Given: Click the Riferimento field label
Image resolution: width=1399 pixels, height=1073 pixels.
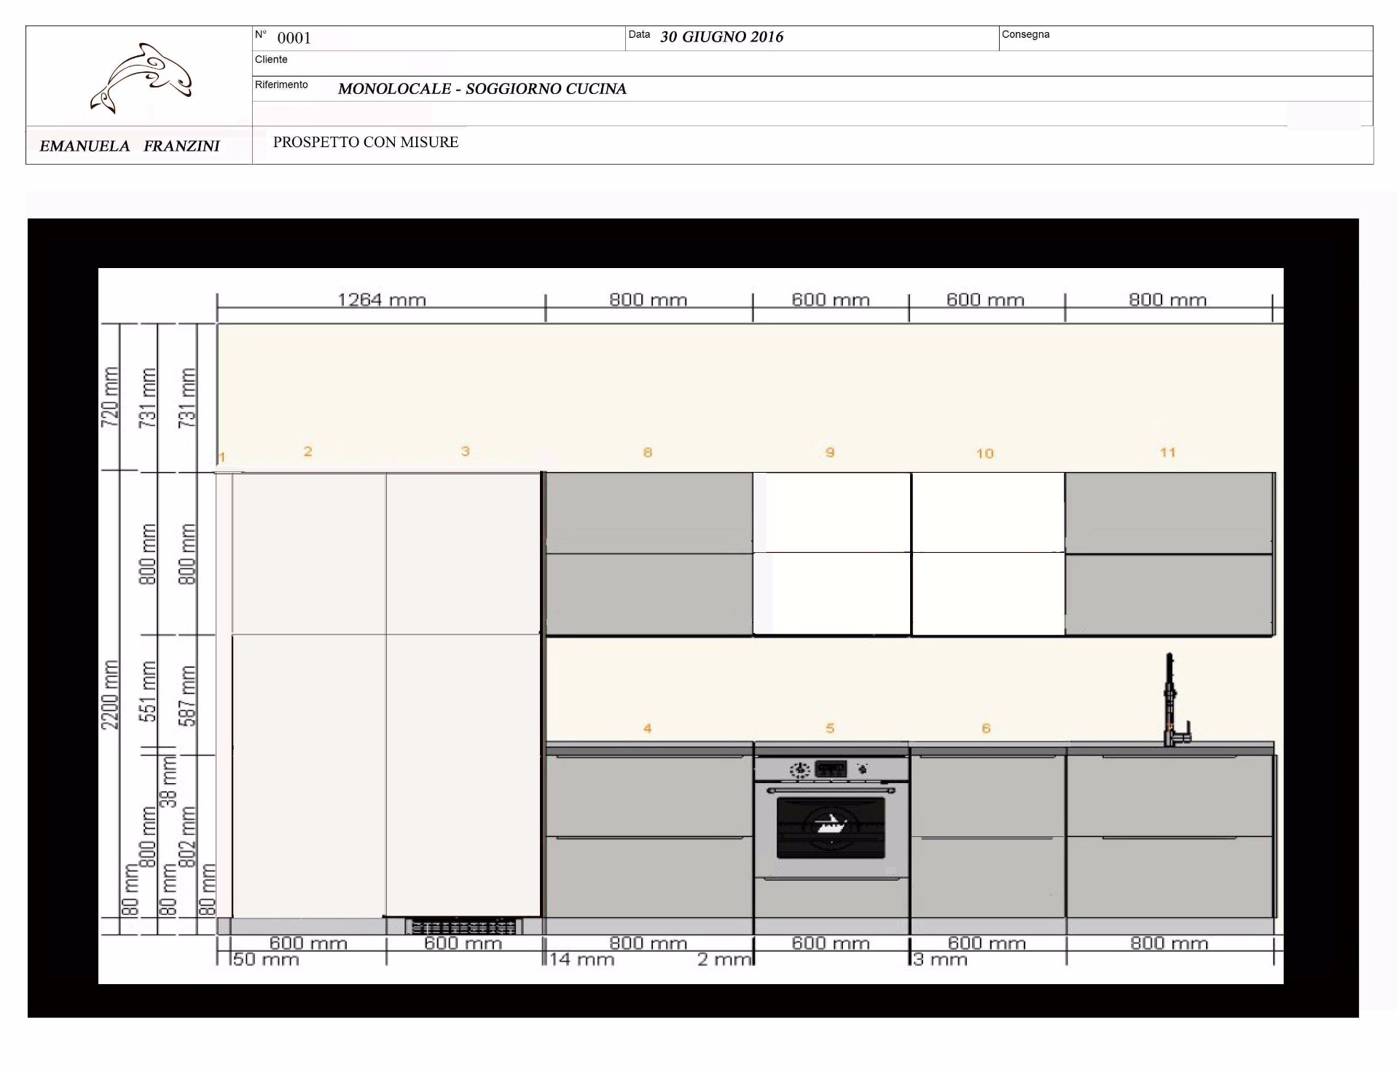Looking at the screenshot, I should 281,85.
